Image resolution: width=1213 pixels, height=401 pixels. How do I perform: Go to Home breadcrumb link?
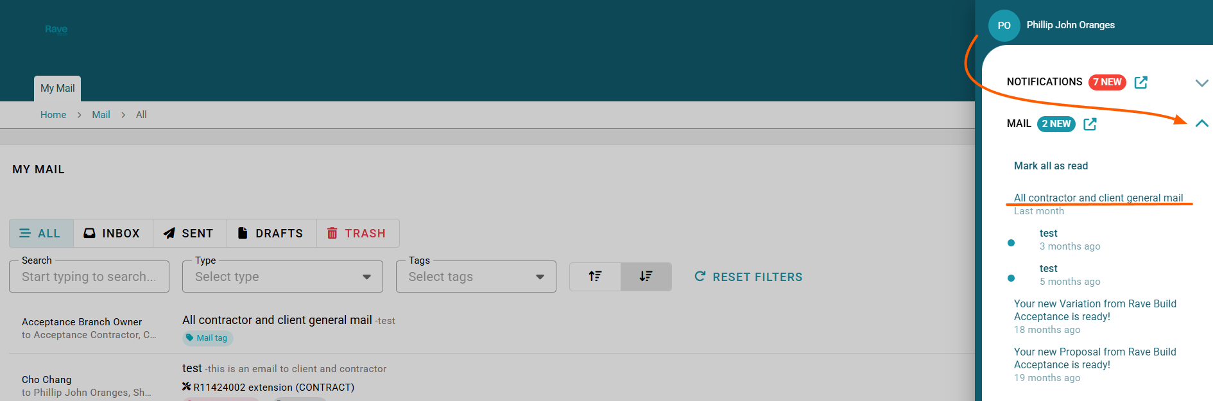(53, 115)
